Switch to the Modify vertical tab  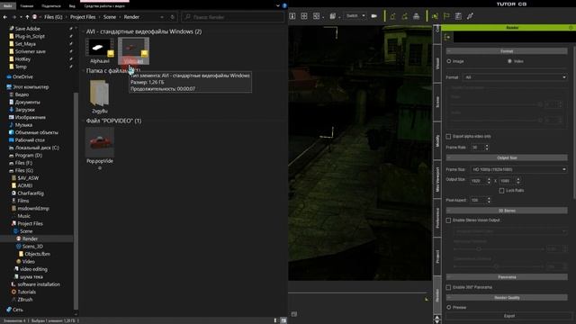point(437,140)
